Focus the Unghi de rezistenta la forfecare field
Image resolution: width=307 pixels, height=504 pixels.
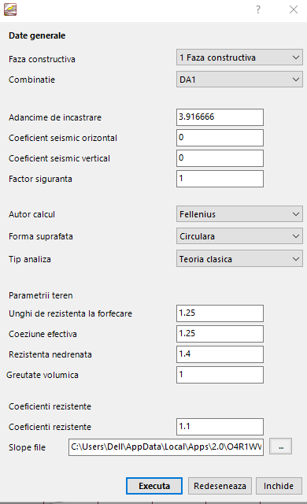(220, 313)
